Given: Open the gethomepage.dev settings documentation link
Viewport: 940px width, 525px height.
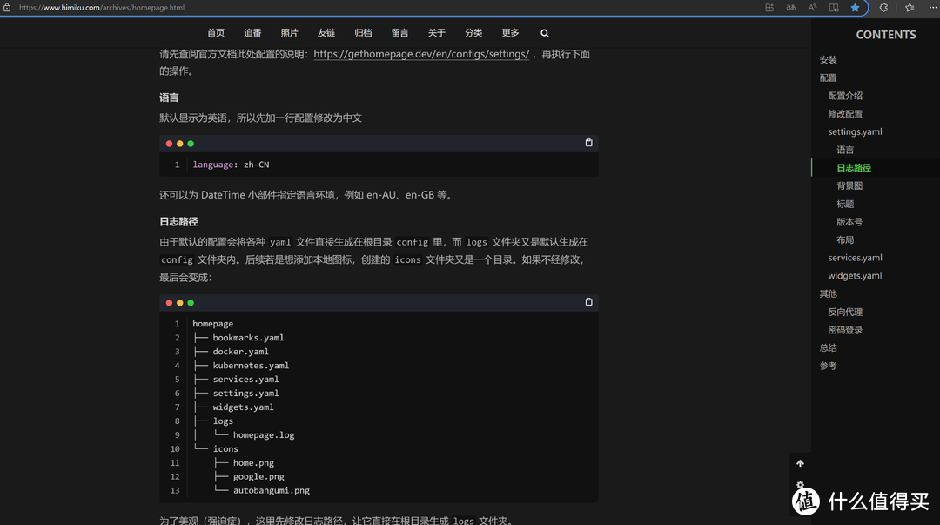Looking at the screenshot, I should [420, 53].
